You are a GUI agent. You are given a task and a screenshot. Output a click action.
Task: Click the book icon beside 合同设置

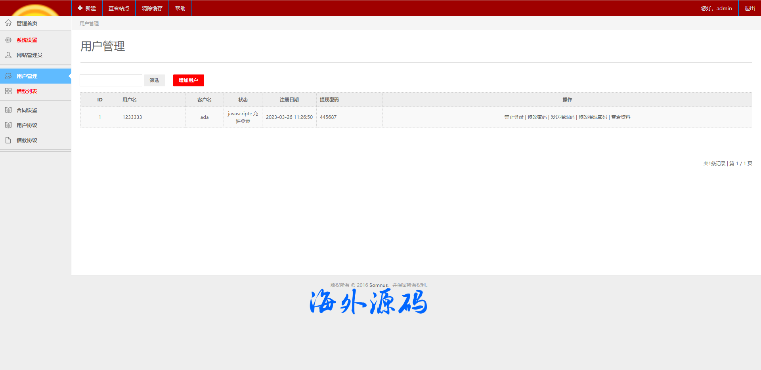point(8,110)
